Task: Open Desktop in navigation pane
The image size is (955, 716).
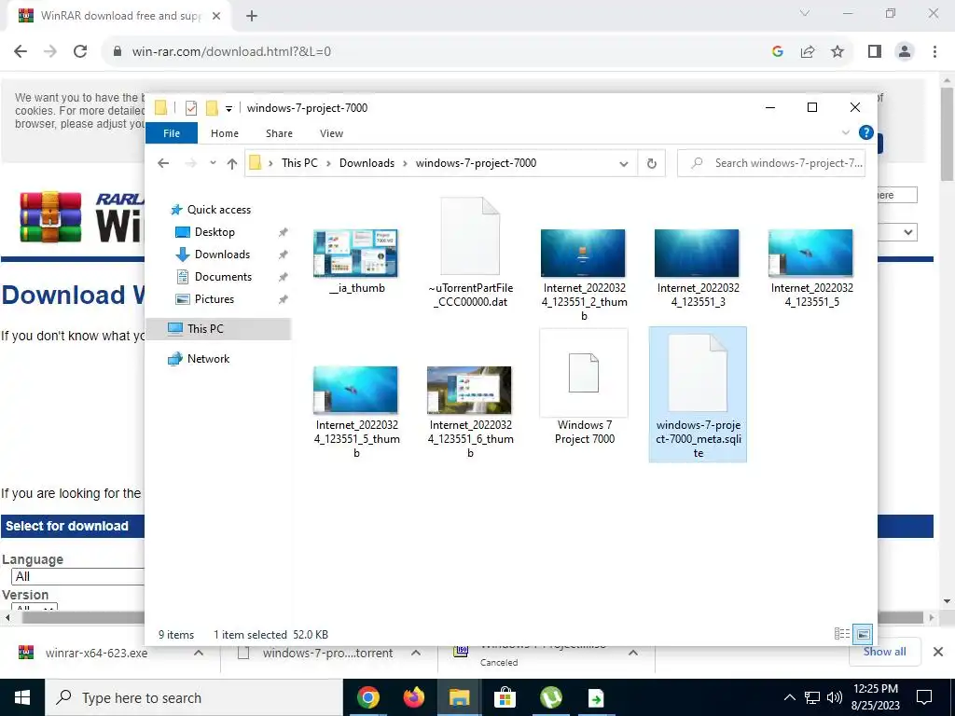Action: [215, 232]
